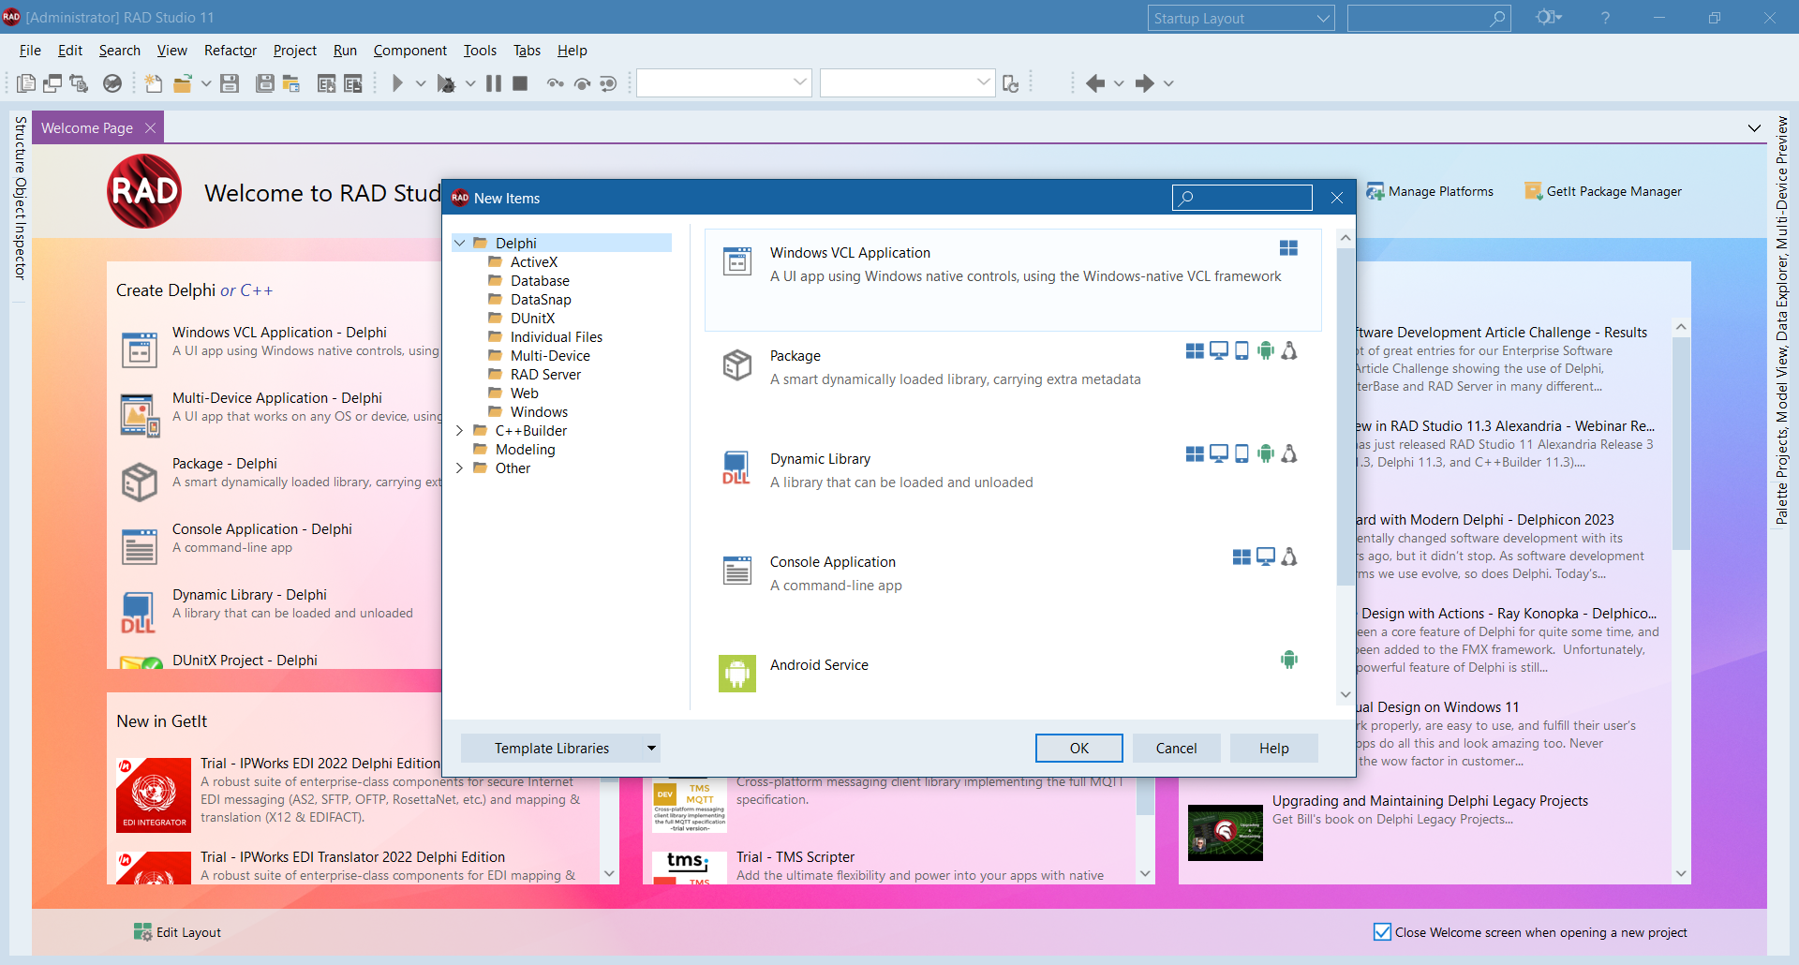This screenshot has width=1799, height=965.
Task: Open the Run button dropdown arrow
Action: click(421, 83)
